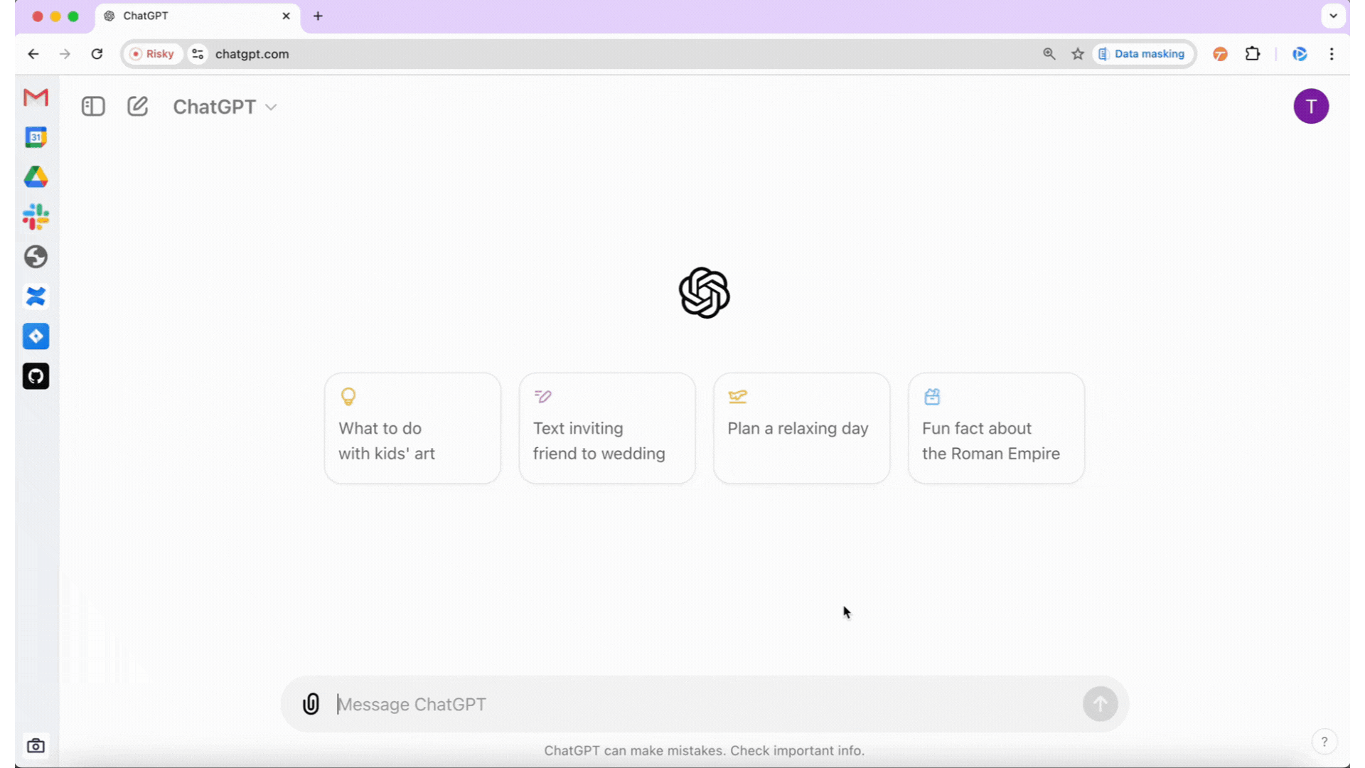The image size is (1365, 768).
Task: Click the camera screenshot icon in the sidebar
Action: [36, 746]
